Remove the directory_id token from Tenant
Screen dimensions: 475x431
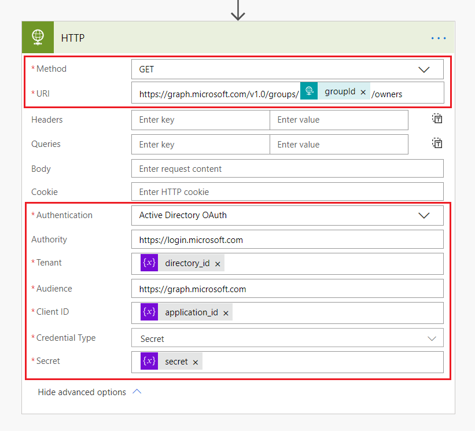[x=218, y=264]
